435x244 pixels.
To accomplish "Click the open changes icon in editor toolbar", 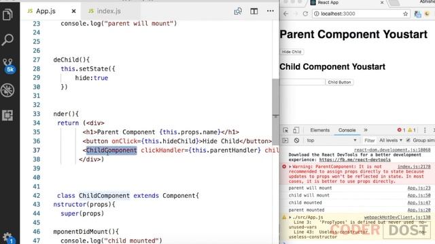I will (238, 11).
